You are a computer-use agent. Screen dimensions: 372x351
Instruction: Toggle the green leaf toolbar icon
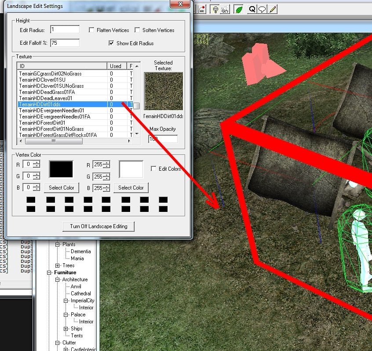point(239,10)
